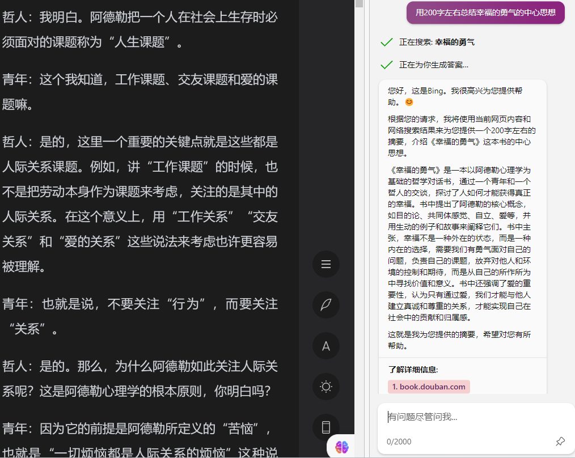Viewport: 575px width, 458px height.
Task: Click the paragraph starting '哲人：是的。那么，为什么阿德勒'
Action: click(139, 379)
